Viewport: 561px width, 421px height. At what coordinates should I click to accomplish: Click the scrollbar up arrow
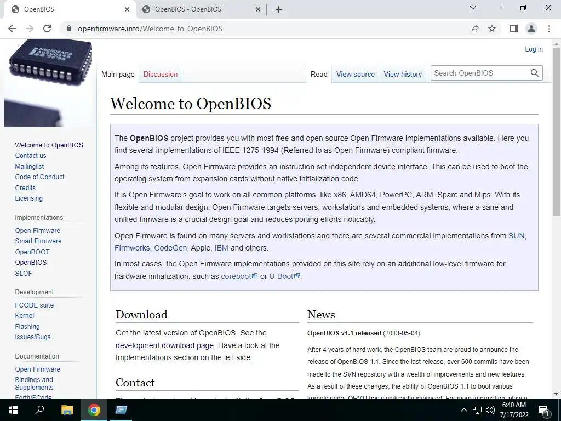pyautogui.click(x=556, y=44)
